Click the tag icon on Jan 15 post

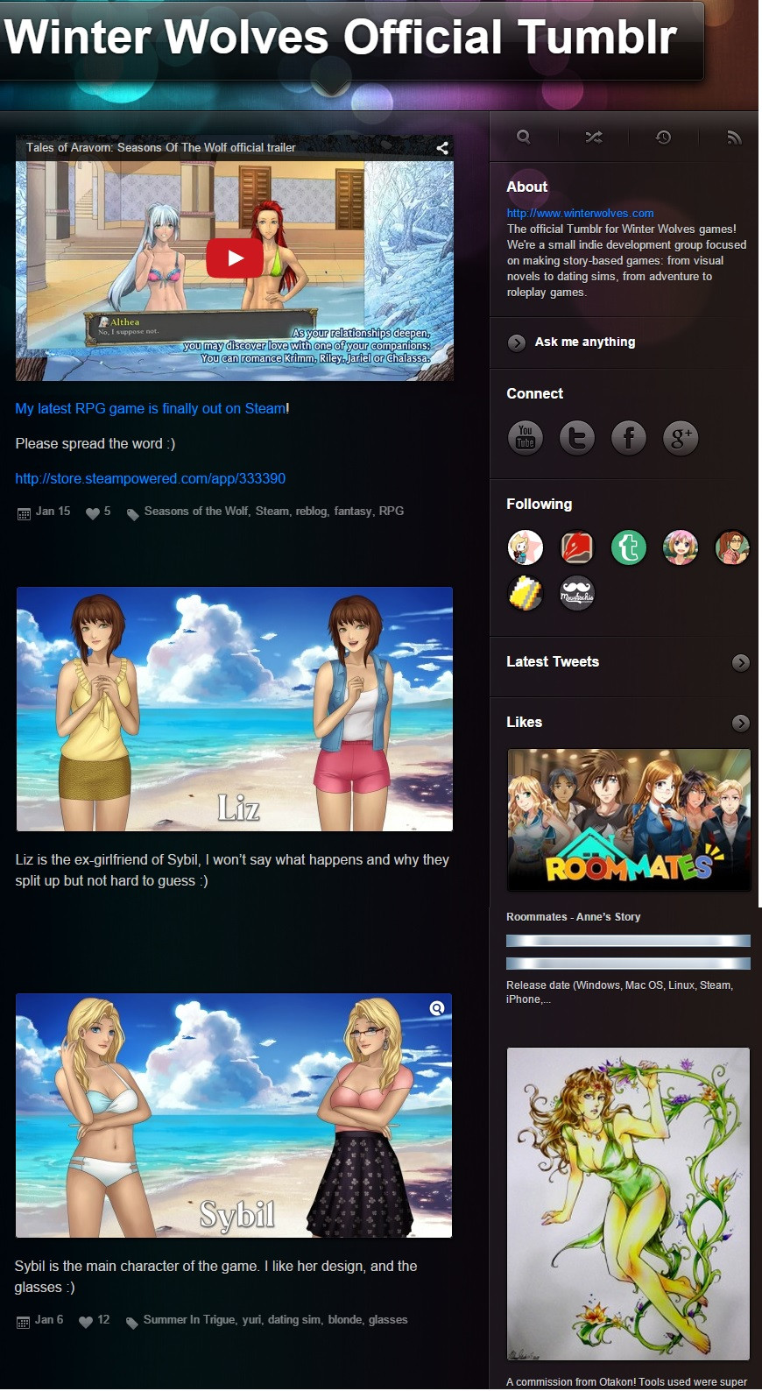pyautogui.click(x=132, y=514)
